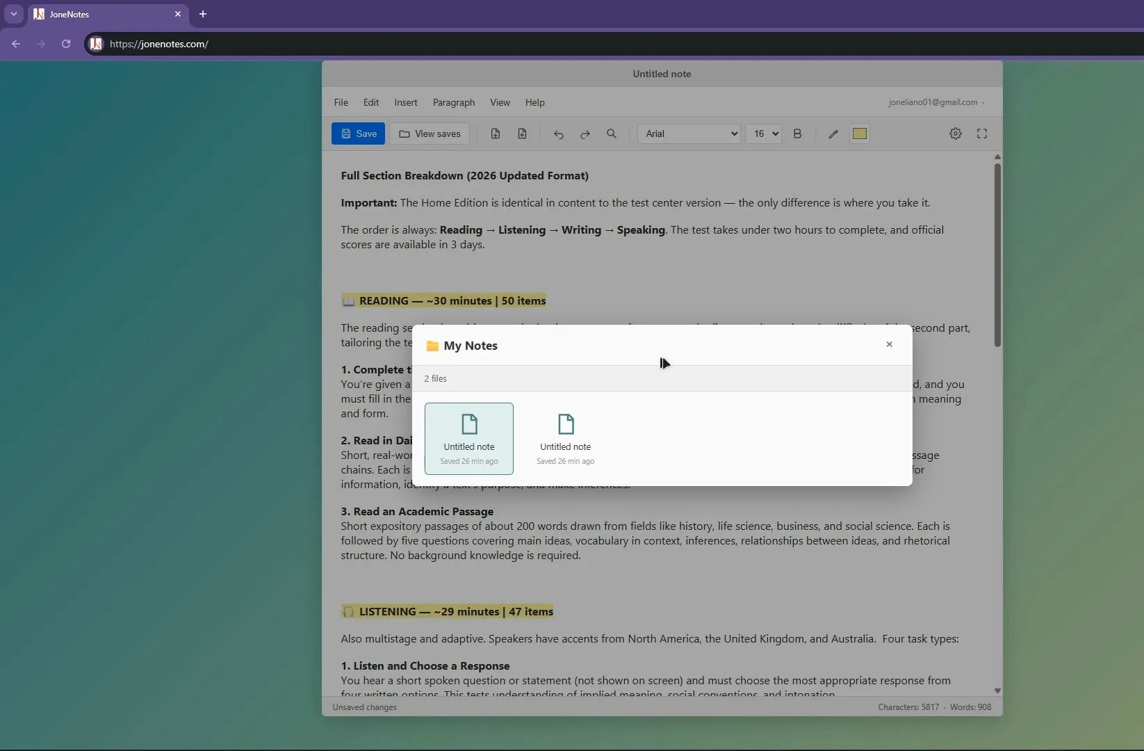Click 'Full Section Breakdown (2026 Updated Format)' heading

click(465, 176)
